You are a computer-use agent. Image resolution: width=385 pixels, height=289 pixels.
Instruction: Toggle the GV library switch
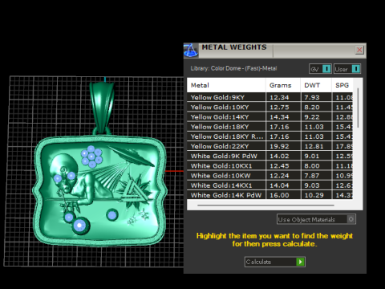coord(326,69)
